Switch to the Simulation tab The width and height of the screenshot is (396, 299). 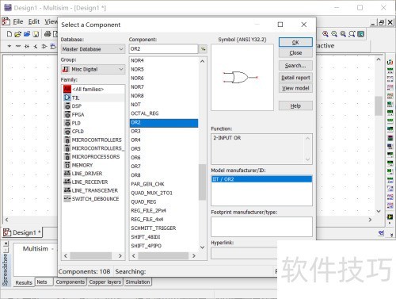138,282
